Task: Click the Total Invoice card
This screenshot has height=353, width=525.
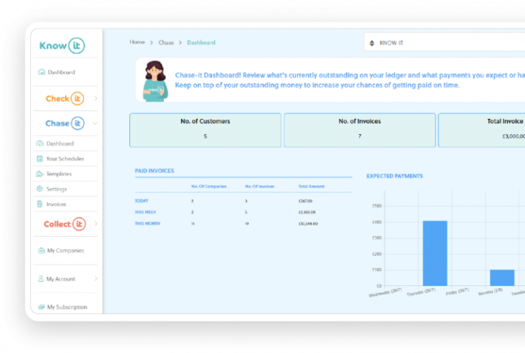Action: coord(481,130)
